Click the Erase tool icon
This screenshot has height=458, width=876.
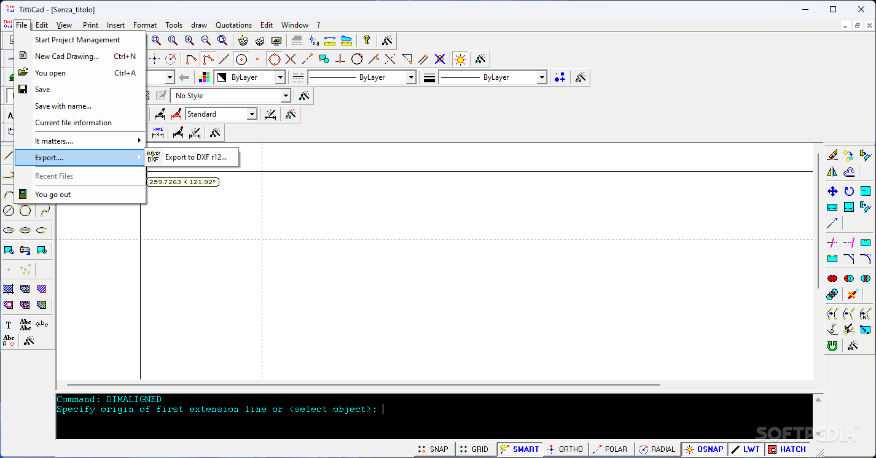tap(832, 155)
